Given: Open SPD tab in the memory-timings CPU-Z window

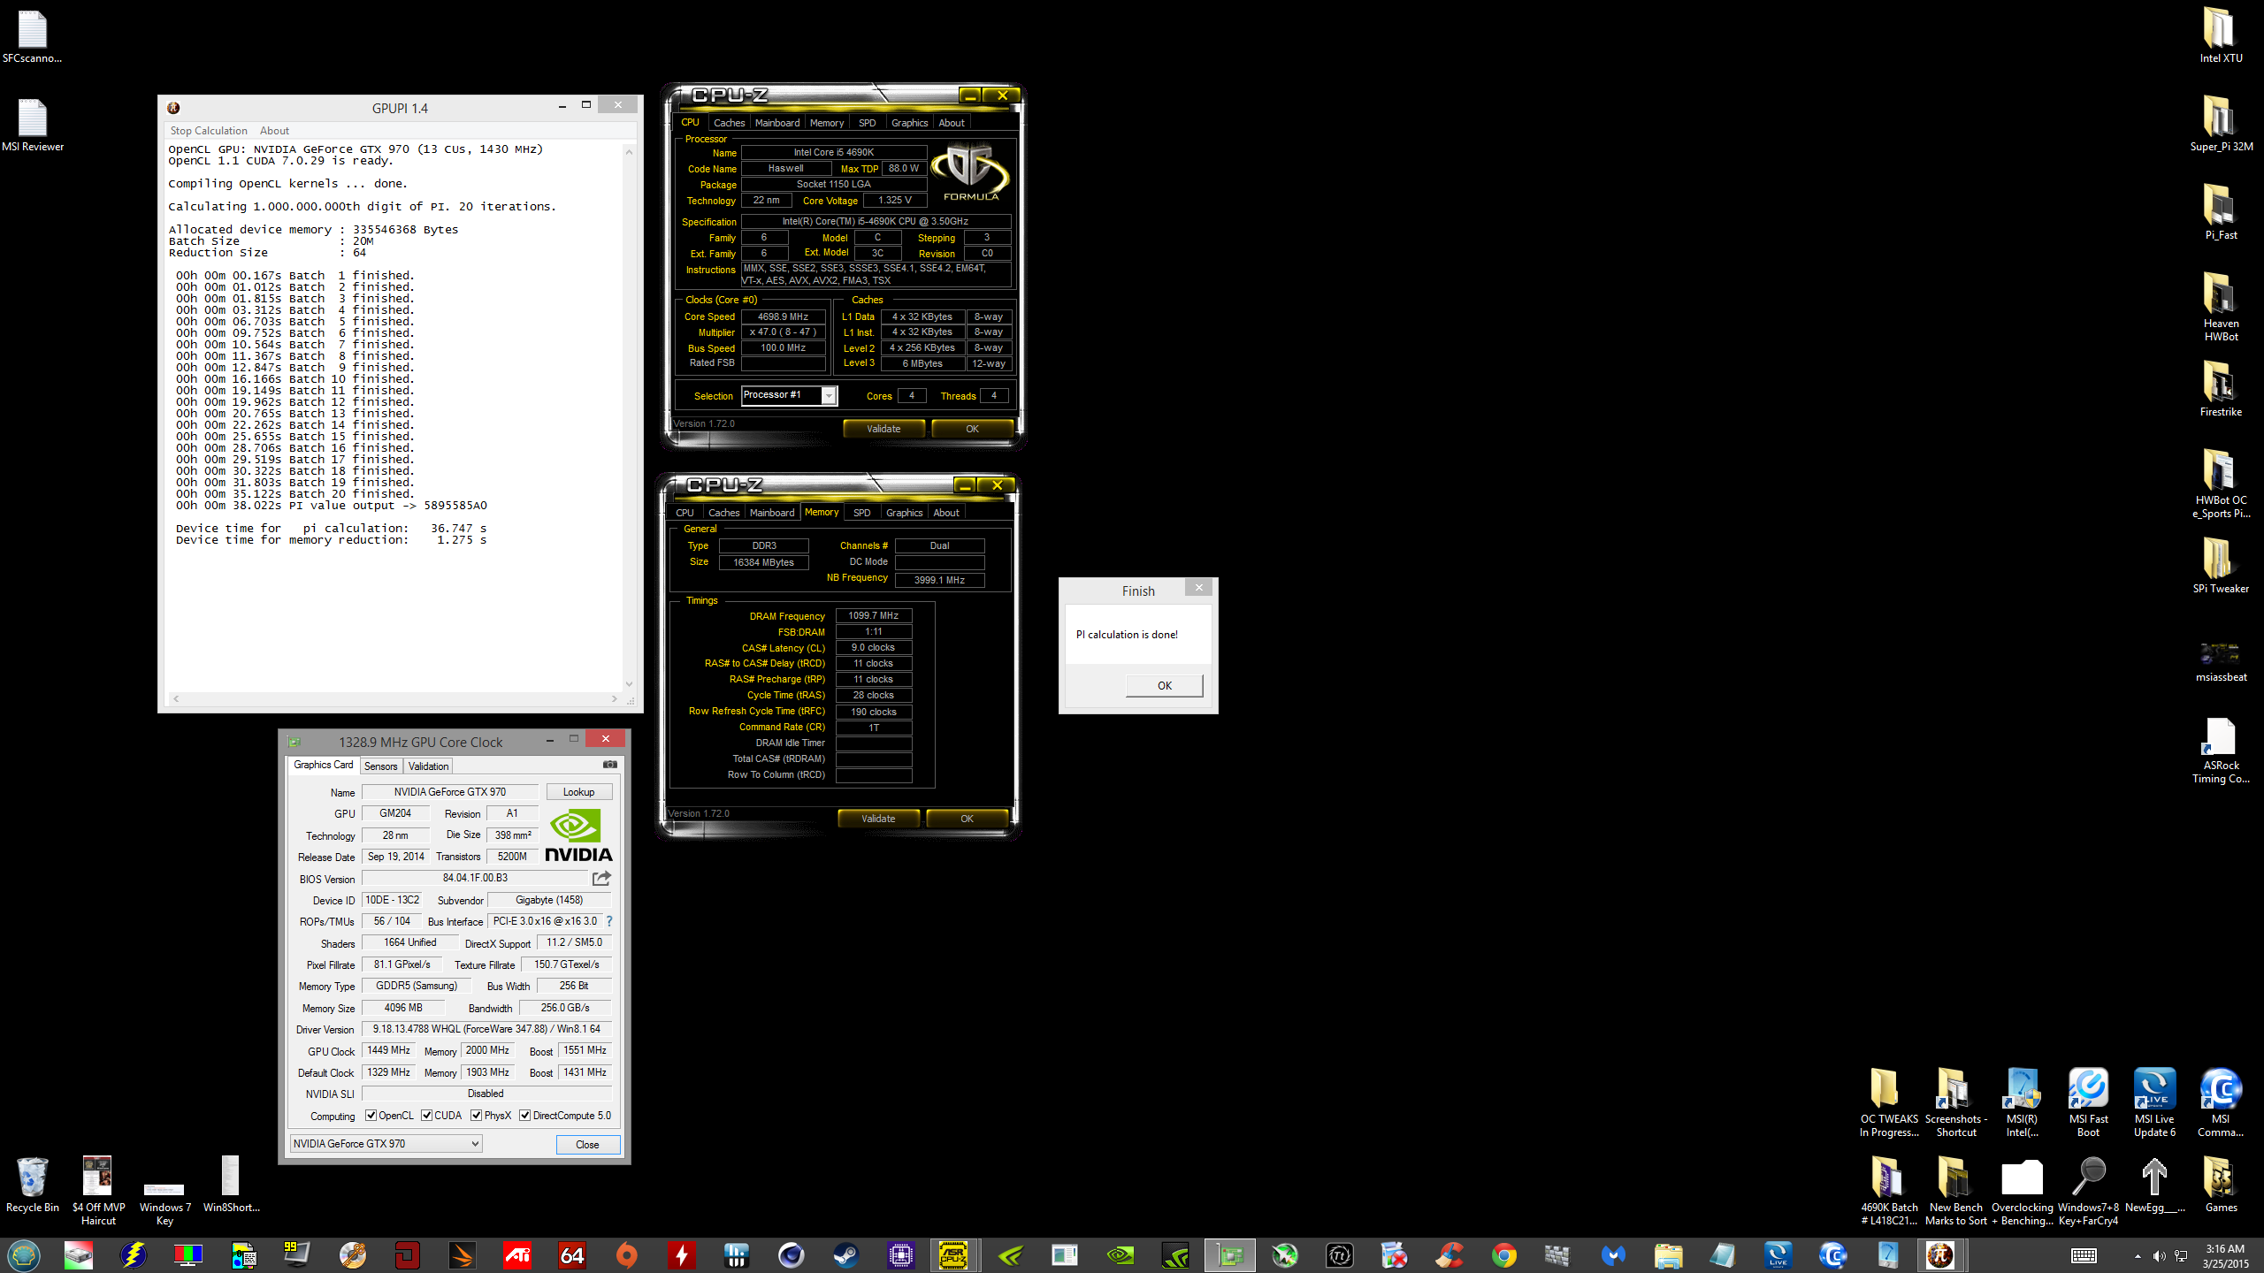Looking at the screenshot, I should [x=862, y=513].
